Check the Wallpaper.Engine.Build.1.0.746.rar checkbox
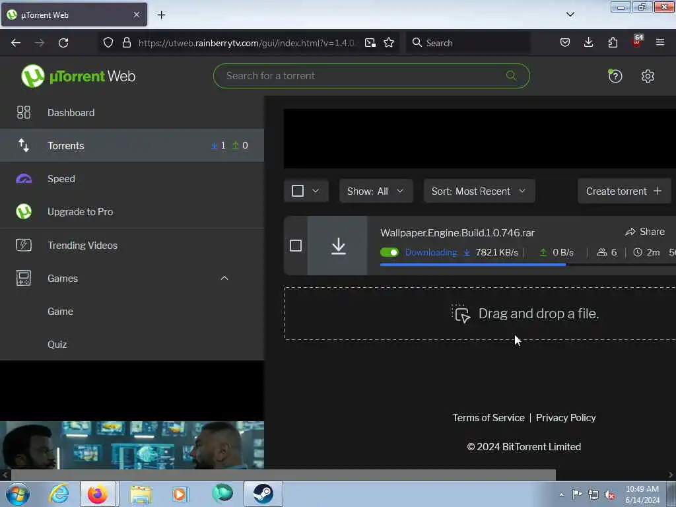 point(295,246)
